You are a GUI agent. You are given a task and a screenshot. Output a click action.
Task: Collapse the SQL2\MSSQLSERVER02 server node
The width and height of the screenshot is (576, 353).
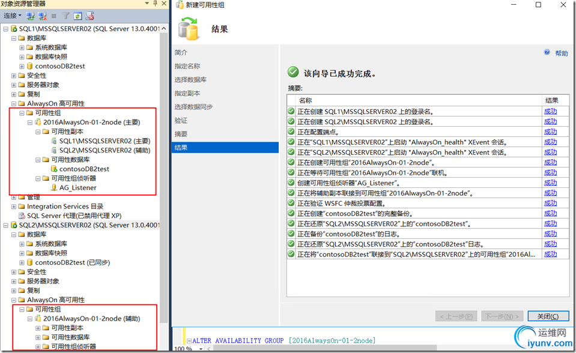tap(6, 225)
